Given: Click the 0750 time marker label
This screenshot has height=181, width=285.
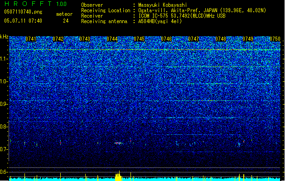Looking at the screenshot, I should [275, 39].
